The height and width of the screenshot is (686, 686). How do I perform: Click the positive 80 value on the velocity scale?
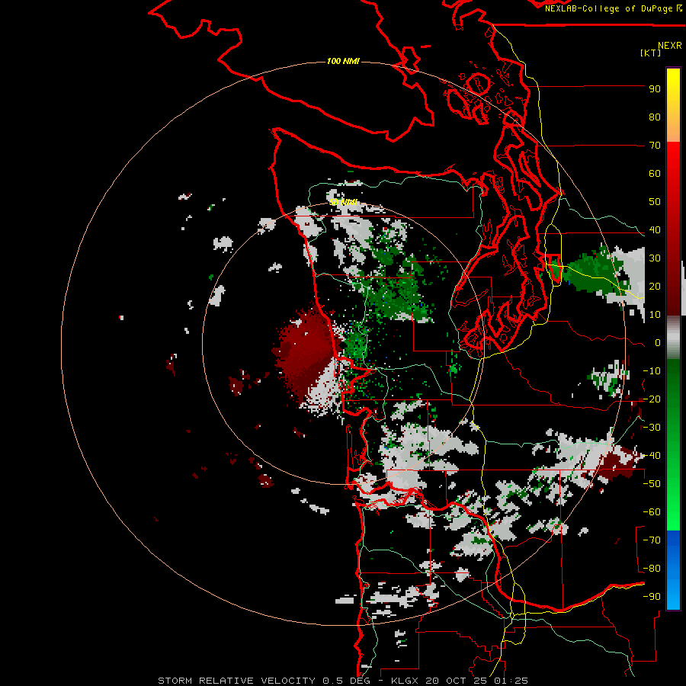tap(655, 117)
